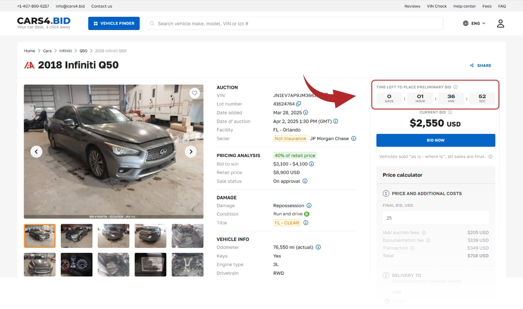Open Reviews page link

412,6
